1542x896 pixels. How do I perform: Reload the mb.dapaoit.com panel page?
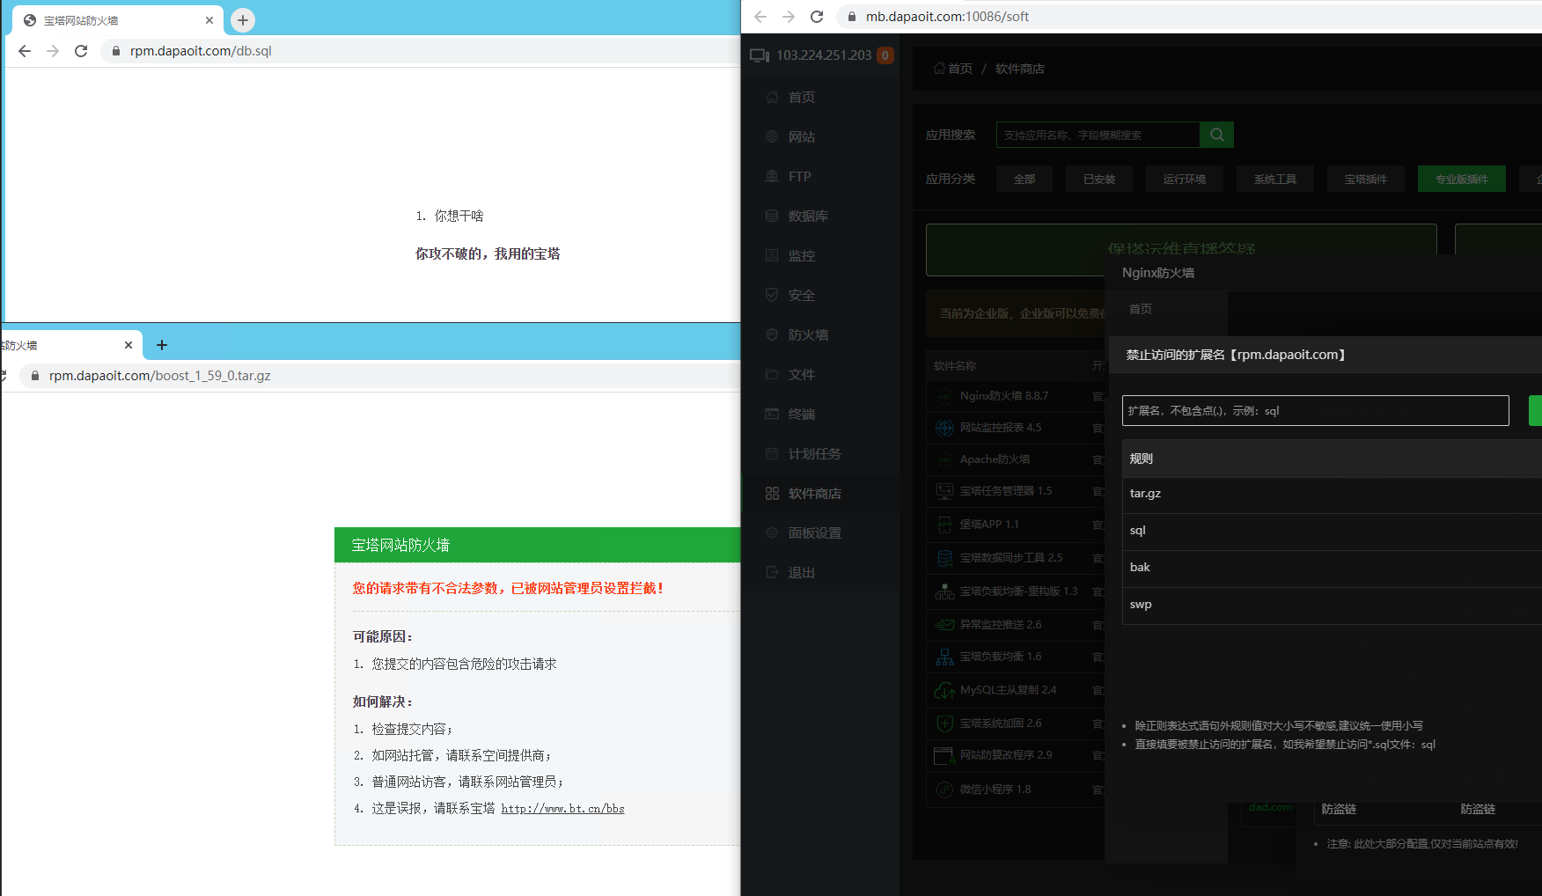(817, 17)
